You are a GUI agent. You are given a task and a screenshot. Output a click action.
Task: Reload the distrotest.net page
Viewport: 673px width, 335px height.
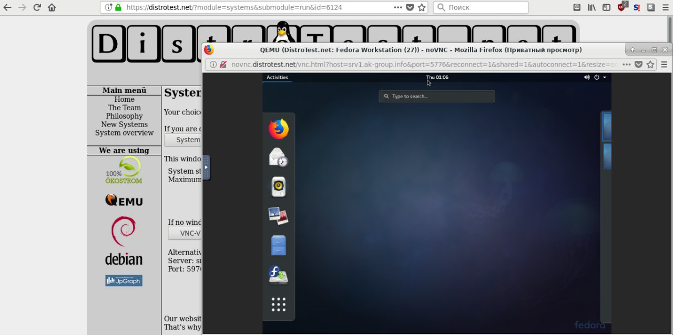click(x=37, y=7)
